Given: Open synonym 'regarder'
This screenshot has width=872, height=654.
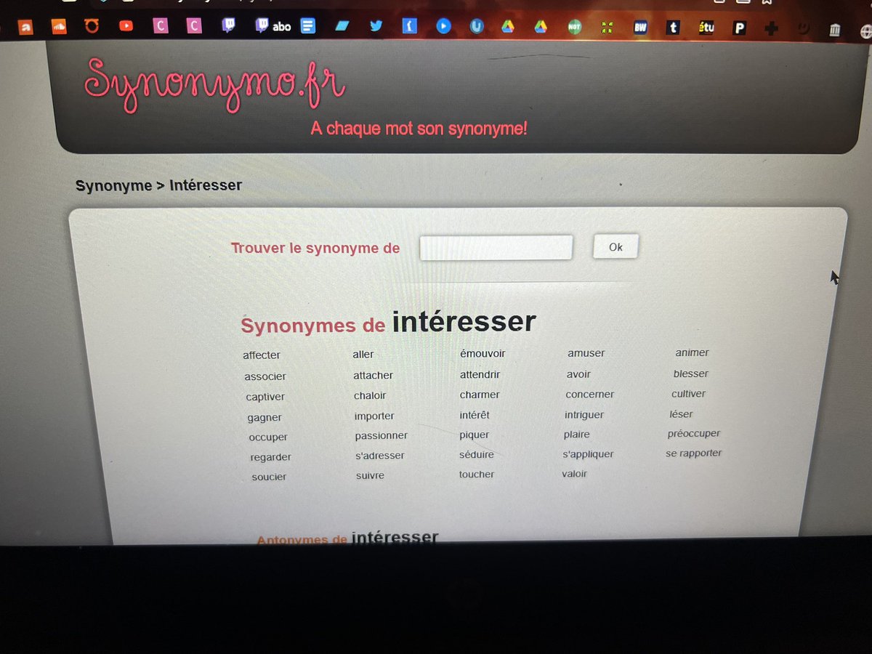Looking at the screenshot, I should coord(270,457).
